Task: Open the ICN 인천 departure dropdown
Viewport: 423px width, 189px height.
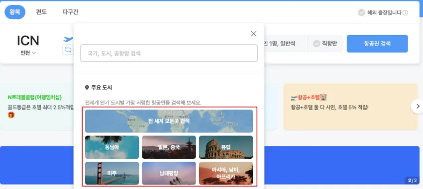Action: coord(28,45)
